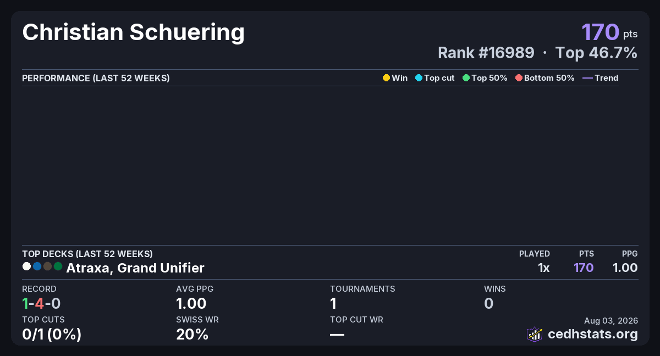
Task: Select the Top Decks (Last 52 Weeks) header
Action: coord(87,254)
